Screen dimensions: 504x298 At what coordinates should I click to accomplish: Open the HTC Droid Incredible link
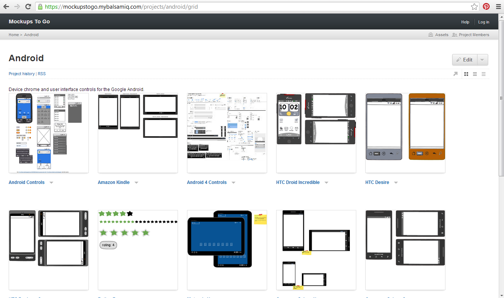(298, 182)
